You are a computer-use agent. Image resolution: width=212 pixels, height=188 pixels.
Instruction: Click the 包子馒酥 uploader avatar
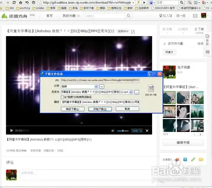169,72
